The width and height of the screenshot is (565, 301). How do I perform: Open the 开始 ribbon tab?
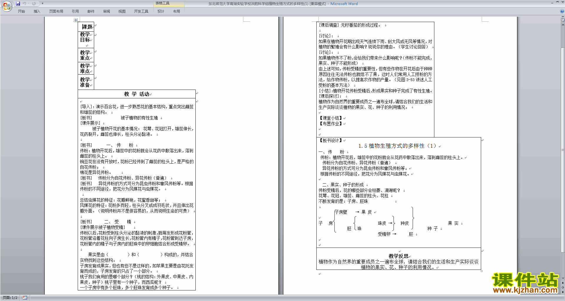point(21,11)
